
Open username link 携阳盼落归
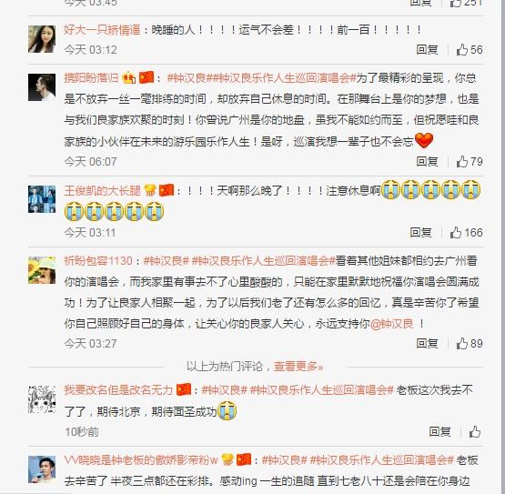point(91,78)
